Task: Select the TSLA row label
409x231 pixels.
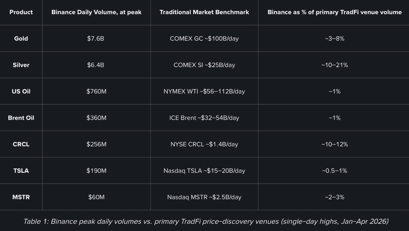Action: tap(21, 171)
